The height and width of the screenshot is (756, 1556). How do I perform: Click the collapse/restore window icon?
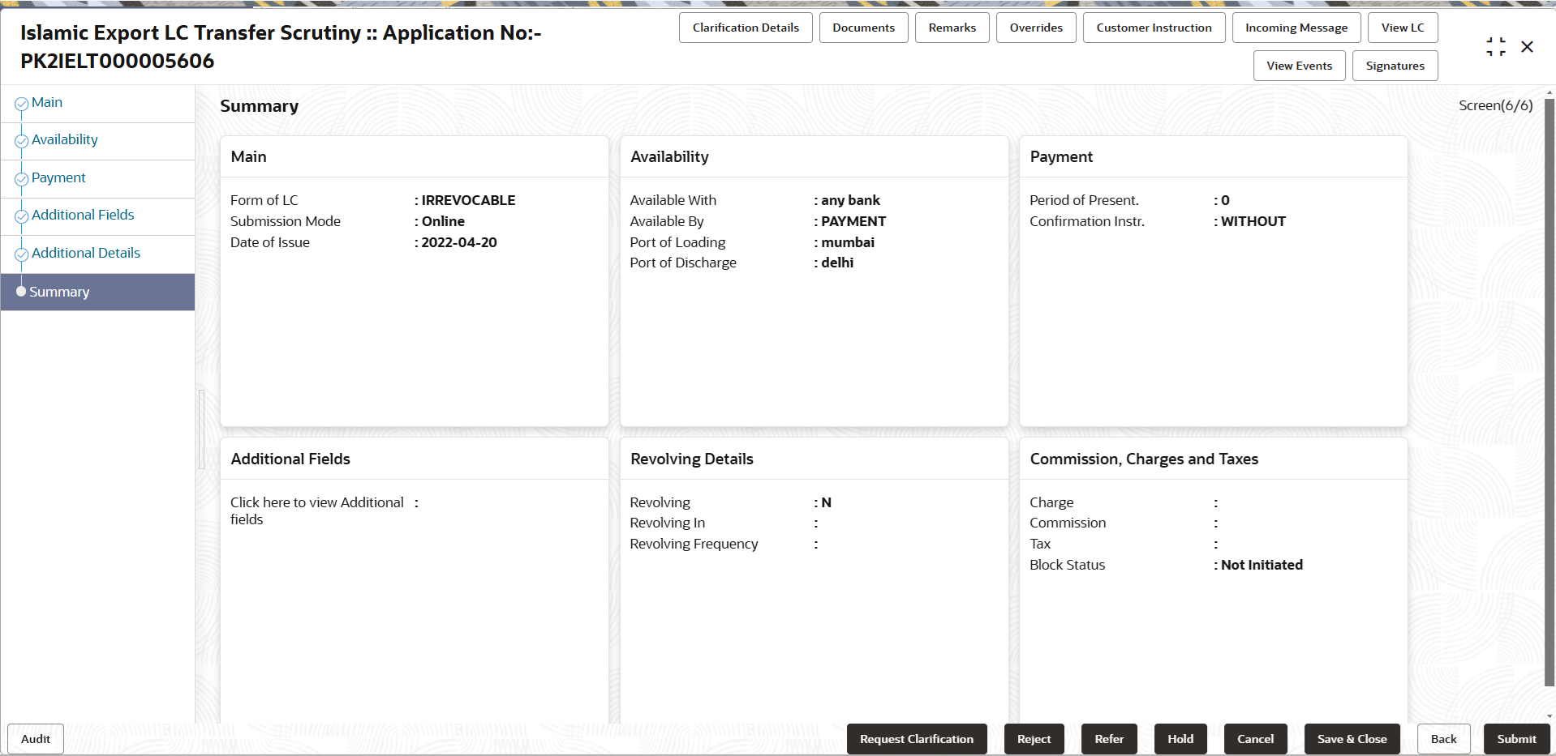click(x=1496, y=47)
